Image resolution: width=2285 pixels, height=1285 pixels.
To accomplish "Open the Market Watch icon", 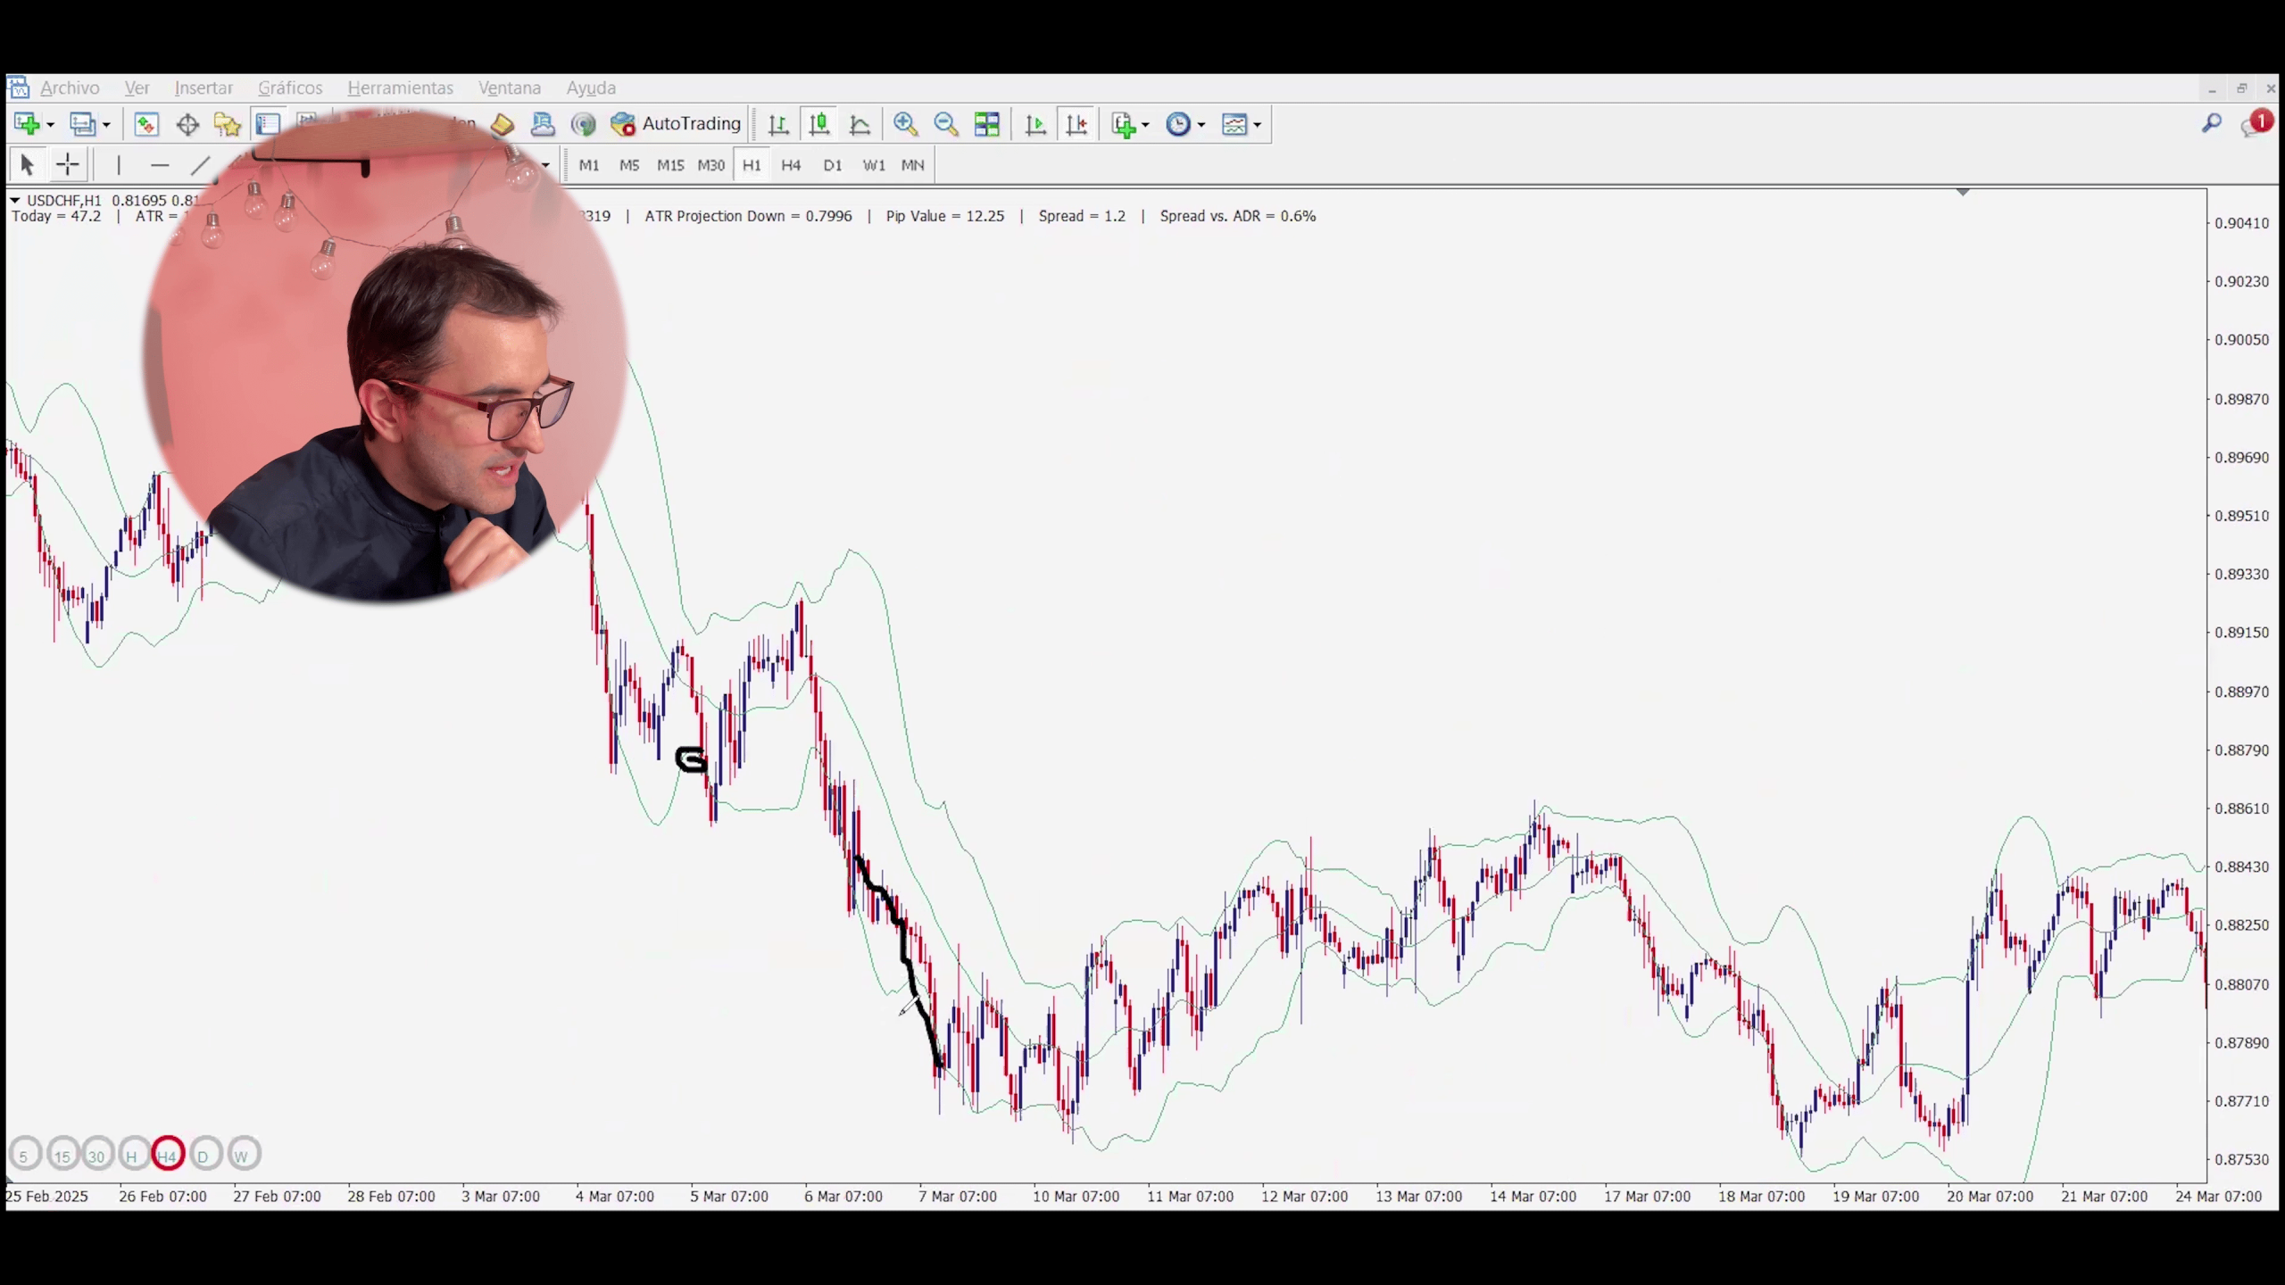I will coord(146,124).
